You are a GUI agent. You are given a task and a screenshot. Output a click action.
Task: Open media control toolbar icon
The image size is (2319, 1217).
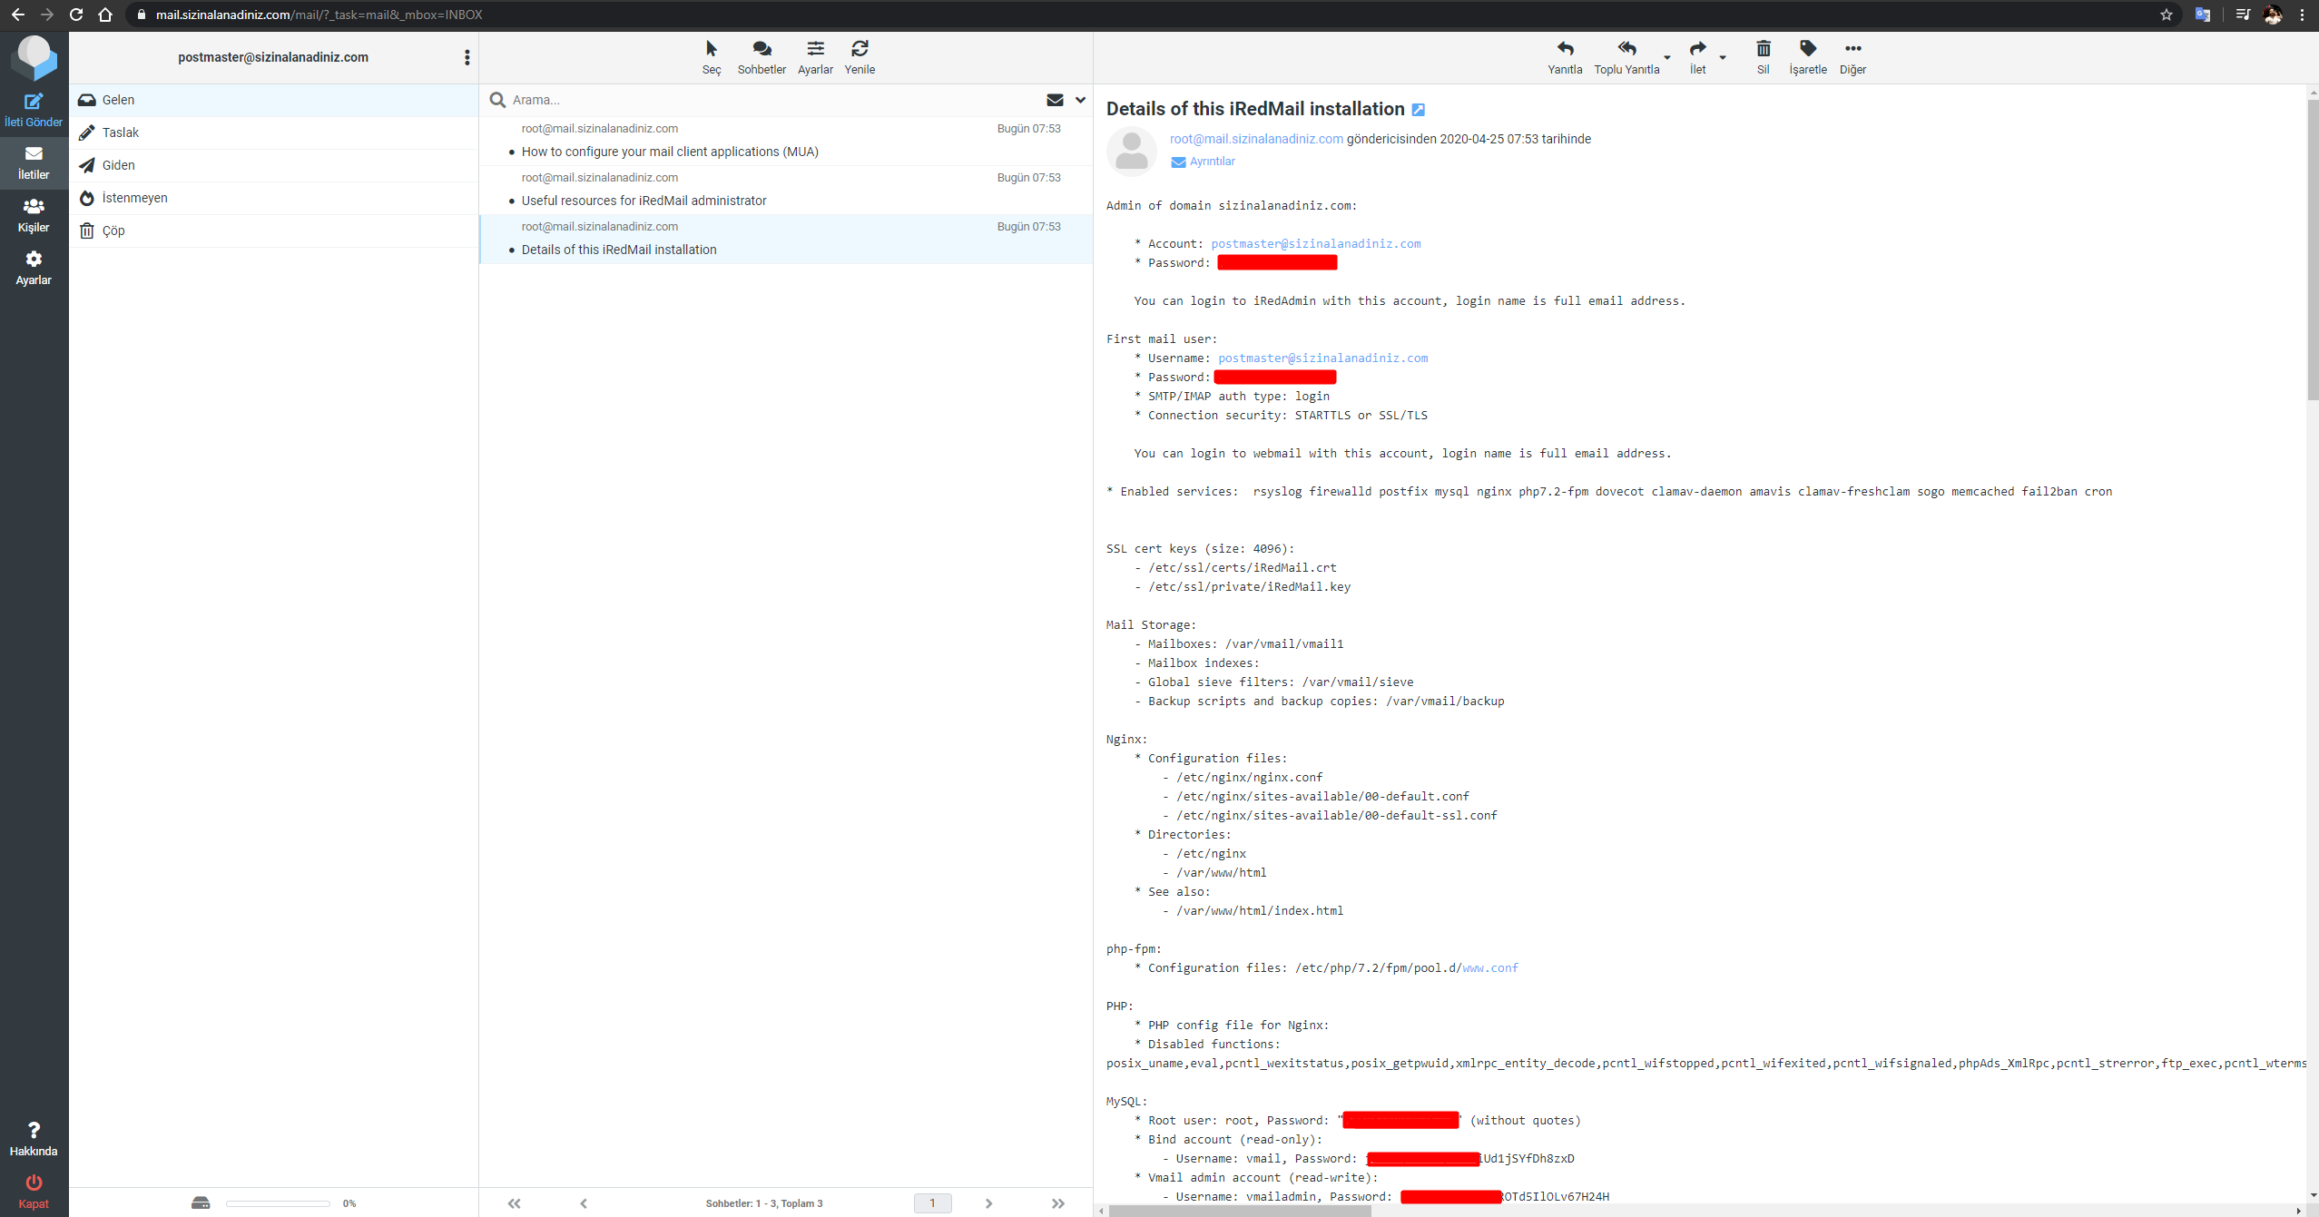point(2243,15)
